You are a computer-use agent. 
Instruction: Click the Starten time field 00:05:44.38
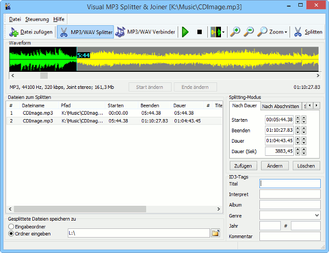pyautogui.click(x=279, y=120)
